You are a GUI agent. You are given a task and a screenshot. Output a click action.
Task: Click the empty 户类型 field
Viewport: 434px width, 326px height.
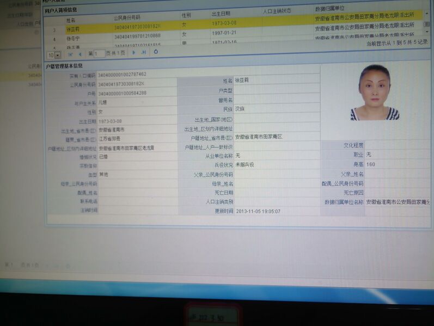[x=277, y=90]
